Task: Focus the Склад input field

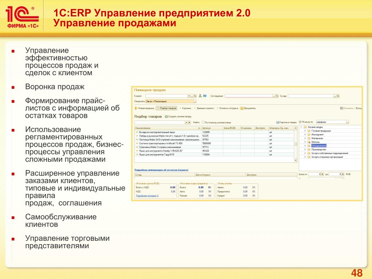Action: (311, 96)
